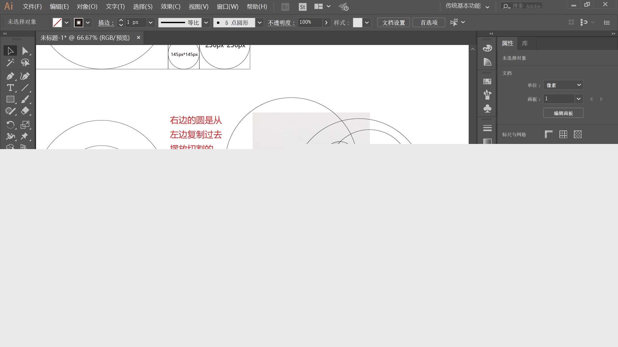
Task: Switch to the 库 tab
Action: click(525, 43)
